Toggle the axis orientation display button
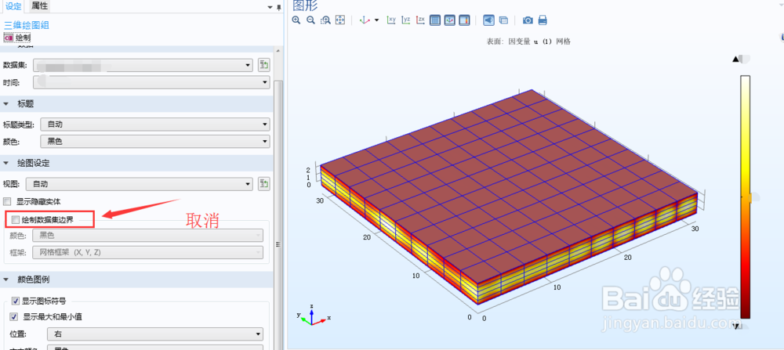 [450, 20]
